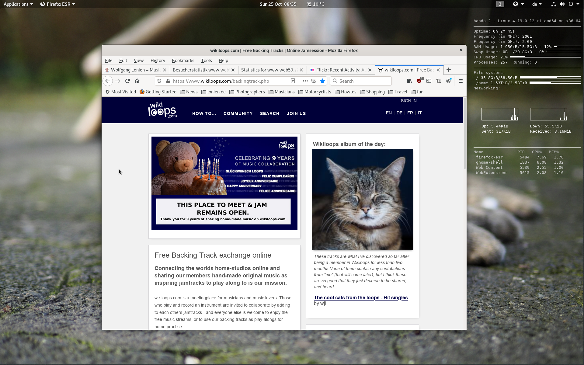Screen dimensions: 584x365
Task: Reload the current wikiloops page
Action: coord(127,81)
